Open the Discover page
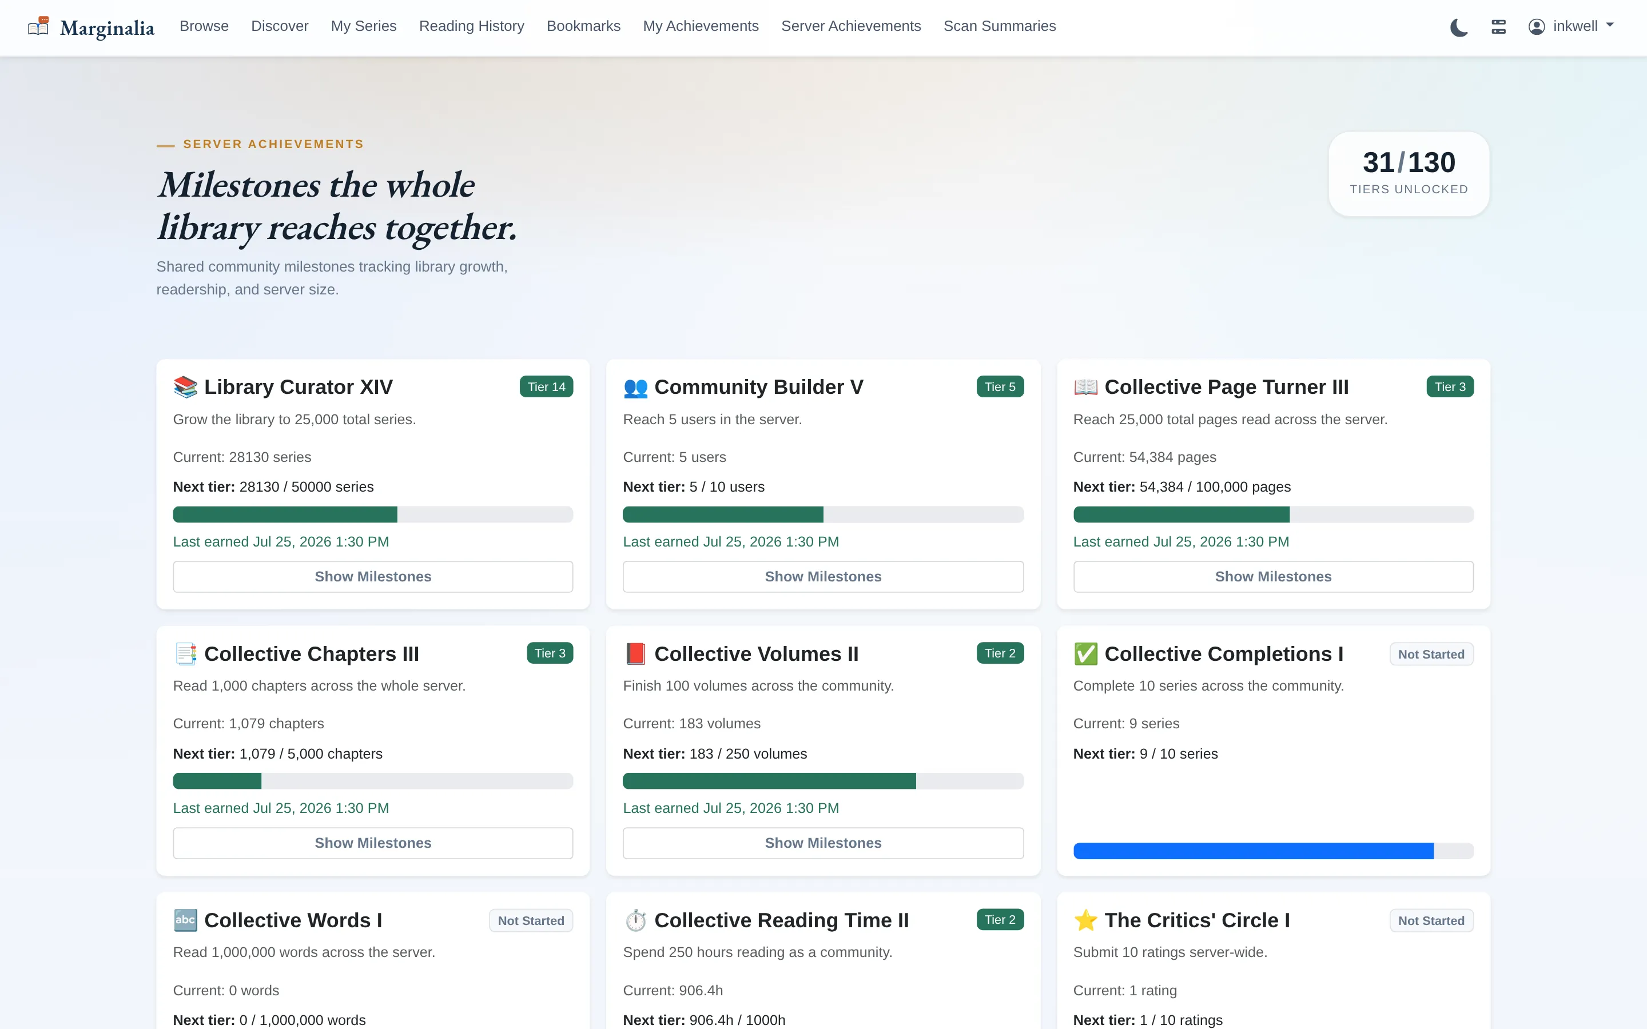1647x1029 pixels. [280, 26]
